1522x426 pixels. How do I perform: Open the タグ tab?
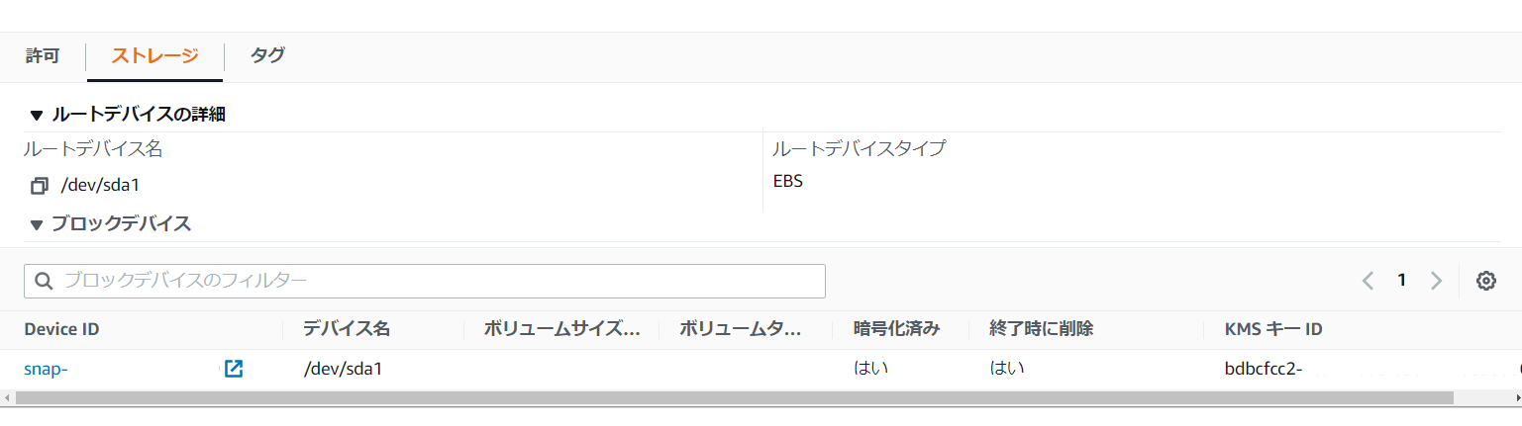pyautogui.click(x=267, y=55)
